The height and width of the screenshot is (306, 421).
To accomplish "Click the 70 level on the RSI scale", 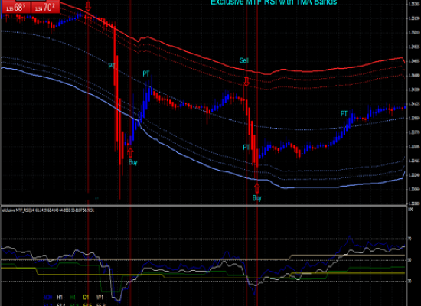I will coord(410,239).
